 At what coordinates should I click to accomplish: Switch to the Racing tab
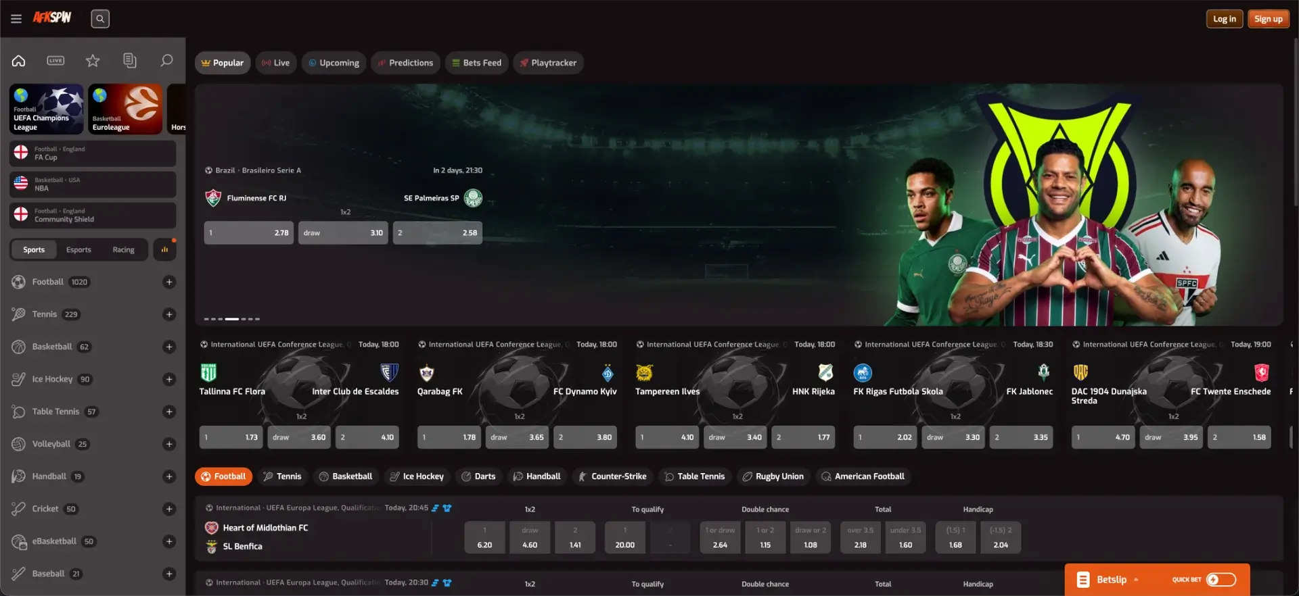click(x=123, y=249)
